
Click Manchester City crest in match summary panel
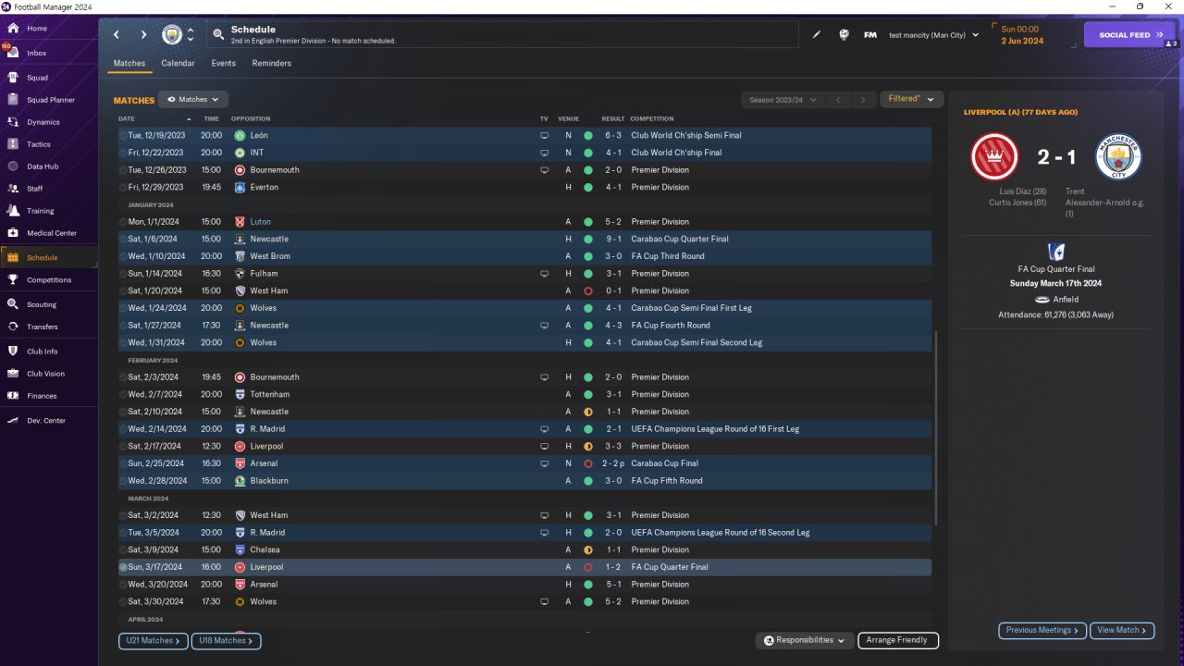pos(1119,157)
